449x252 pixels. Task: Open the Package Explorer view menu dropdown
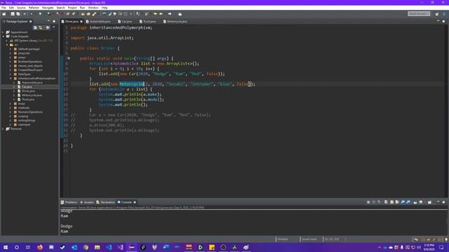click(x=54, y=27)
